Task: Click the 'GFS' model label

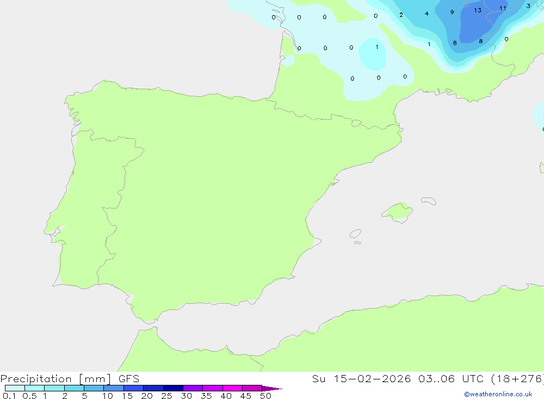Action: tap(129, 379)
